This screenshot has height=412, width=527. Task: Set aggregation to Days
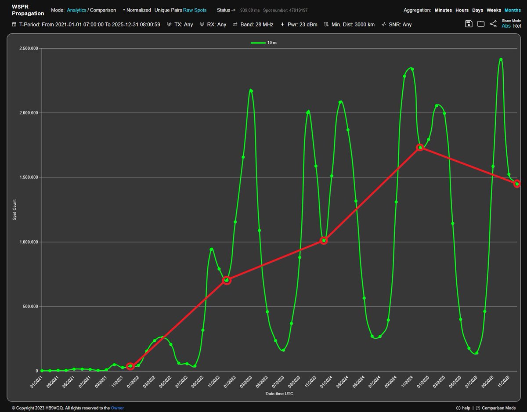click(x=478, y=10)
